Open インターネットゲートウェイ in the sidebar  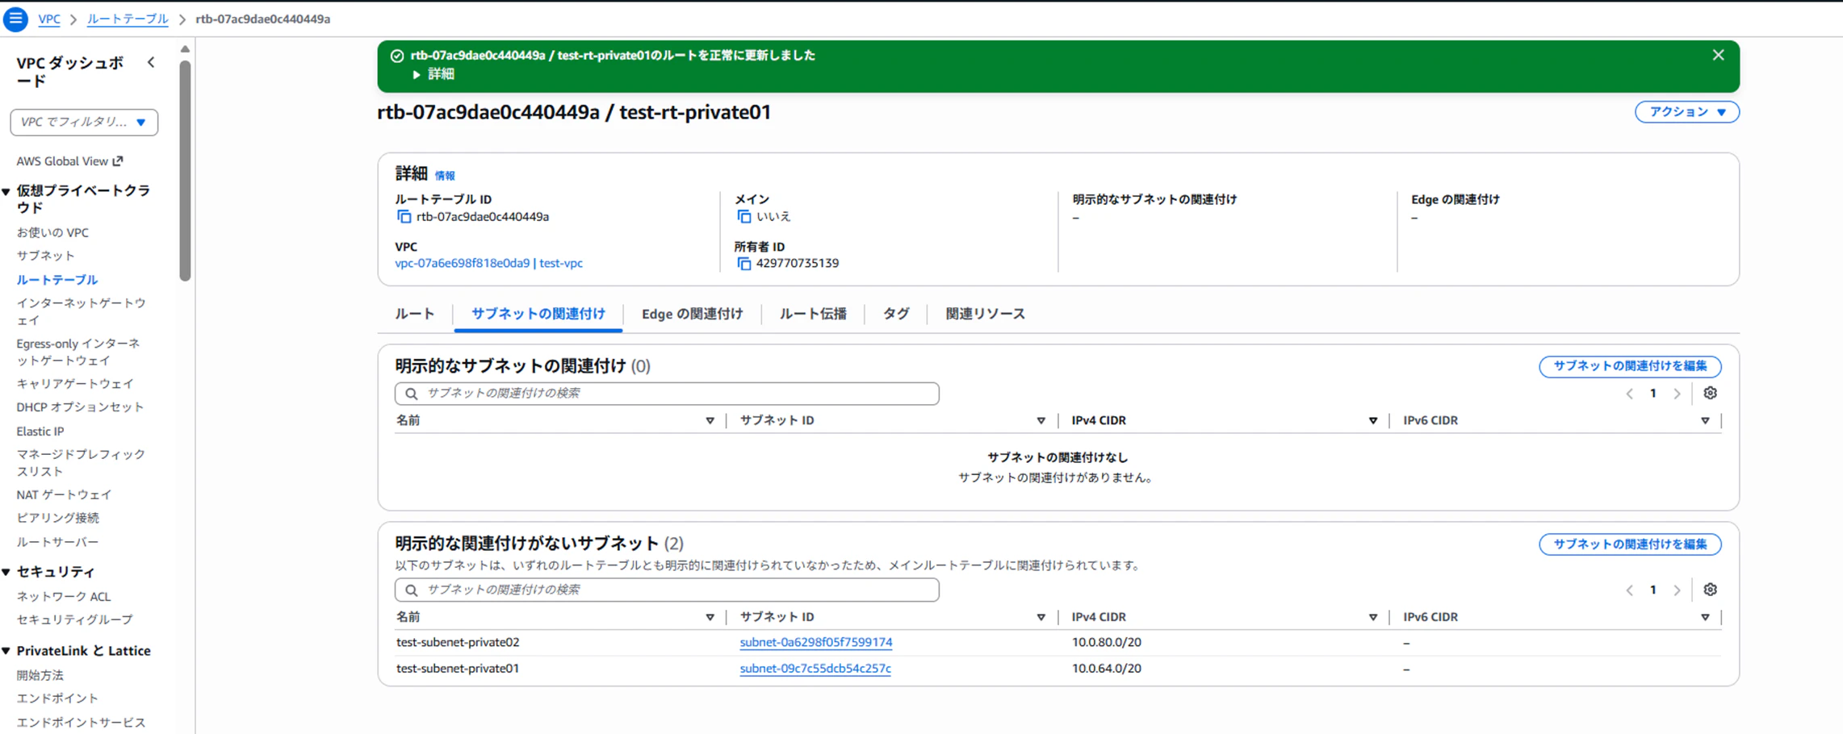click(81, 312)
